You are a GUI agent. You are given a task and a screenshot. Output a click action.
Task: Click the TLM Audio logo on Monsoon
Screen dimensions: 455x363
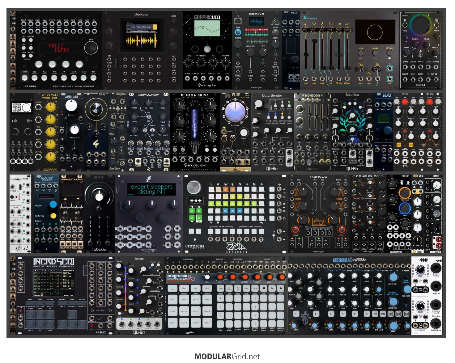coord(312,169)
